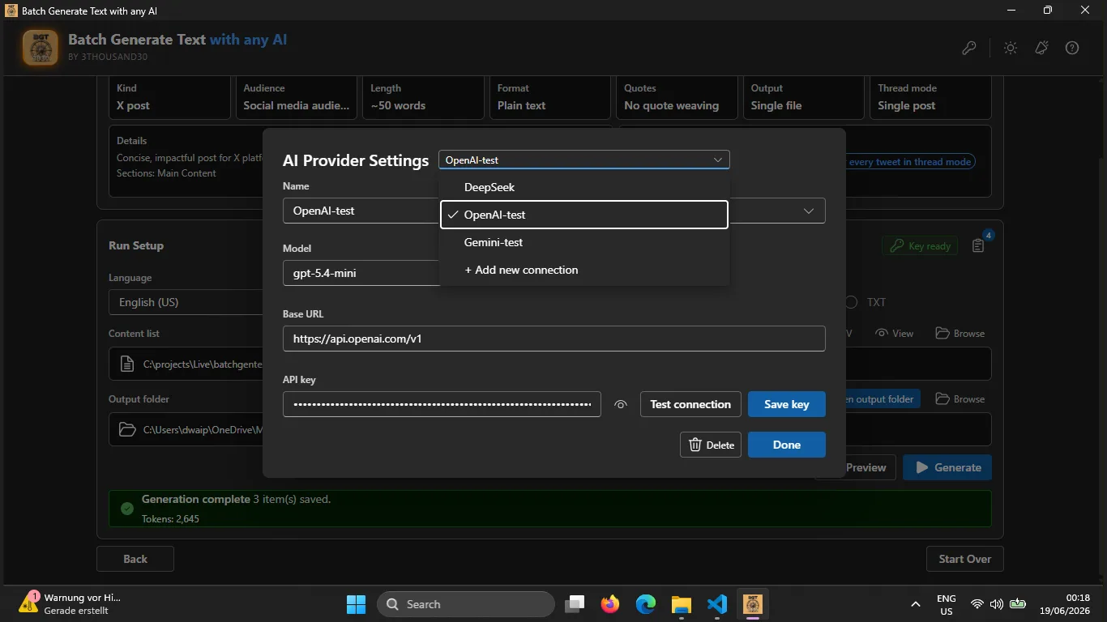
Task: Click the Key ready status badge
Action: (x=920, y=245)
